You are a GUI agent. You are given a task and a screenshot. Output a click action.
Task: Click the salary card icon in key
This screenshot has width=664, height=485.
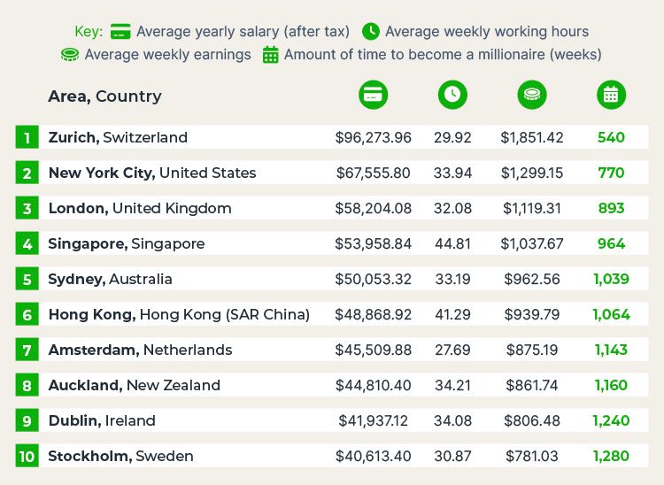(121, 32)
